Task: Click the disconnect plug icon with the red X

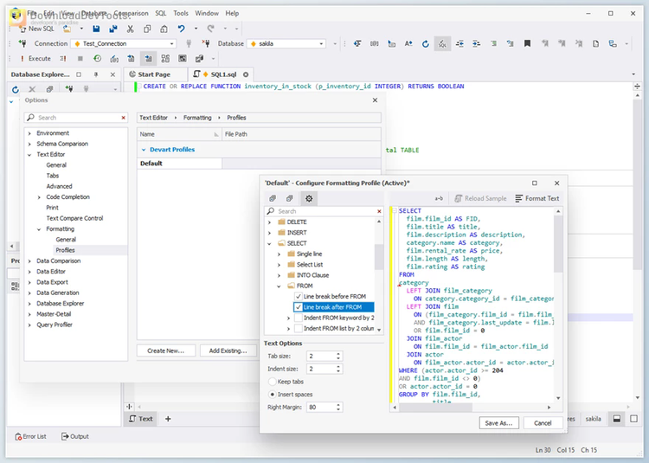Action: 206,43
